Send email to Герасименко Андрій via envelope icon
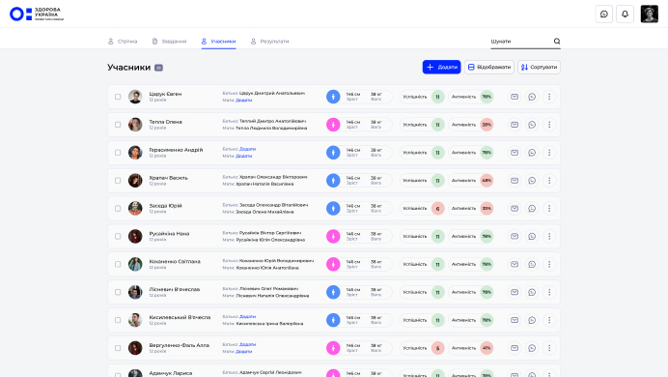Viewport: 668px width, 377px height. click(x=515, y=153)
